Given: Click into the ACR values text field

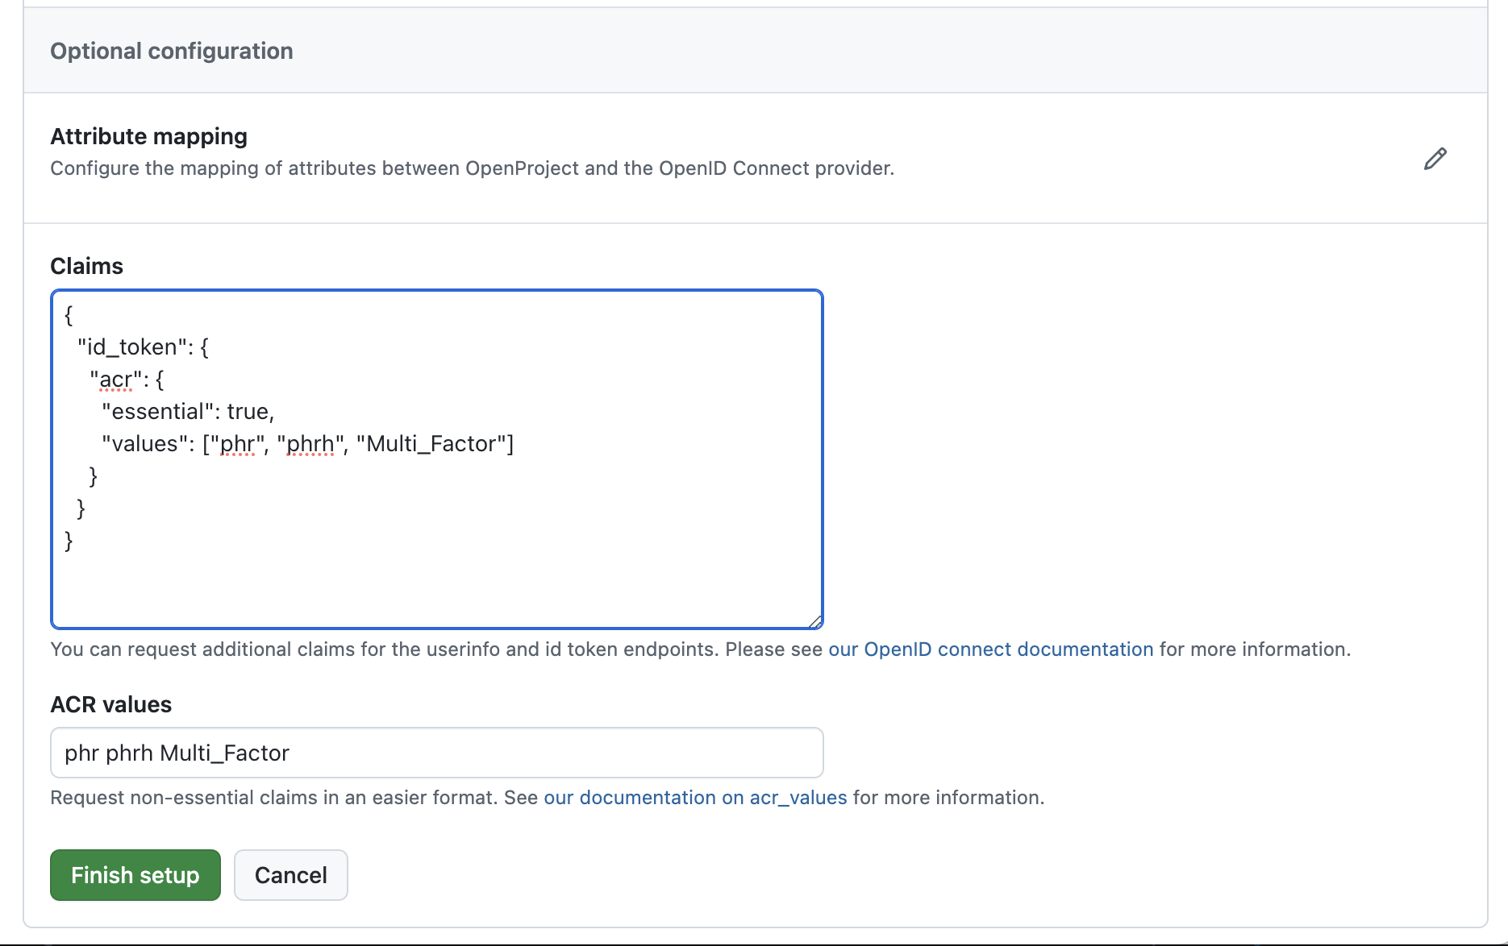Looking at the screenshot, I should coord(435,753).
